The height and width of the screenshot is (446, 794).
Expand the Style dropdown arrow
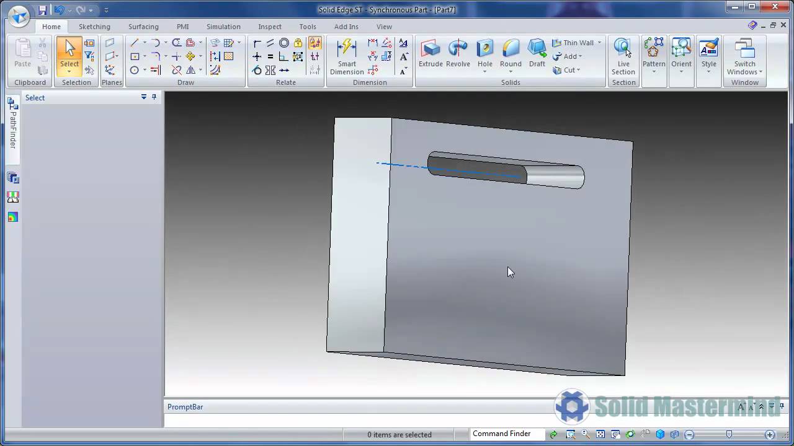(x=708, y=72)
